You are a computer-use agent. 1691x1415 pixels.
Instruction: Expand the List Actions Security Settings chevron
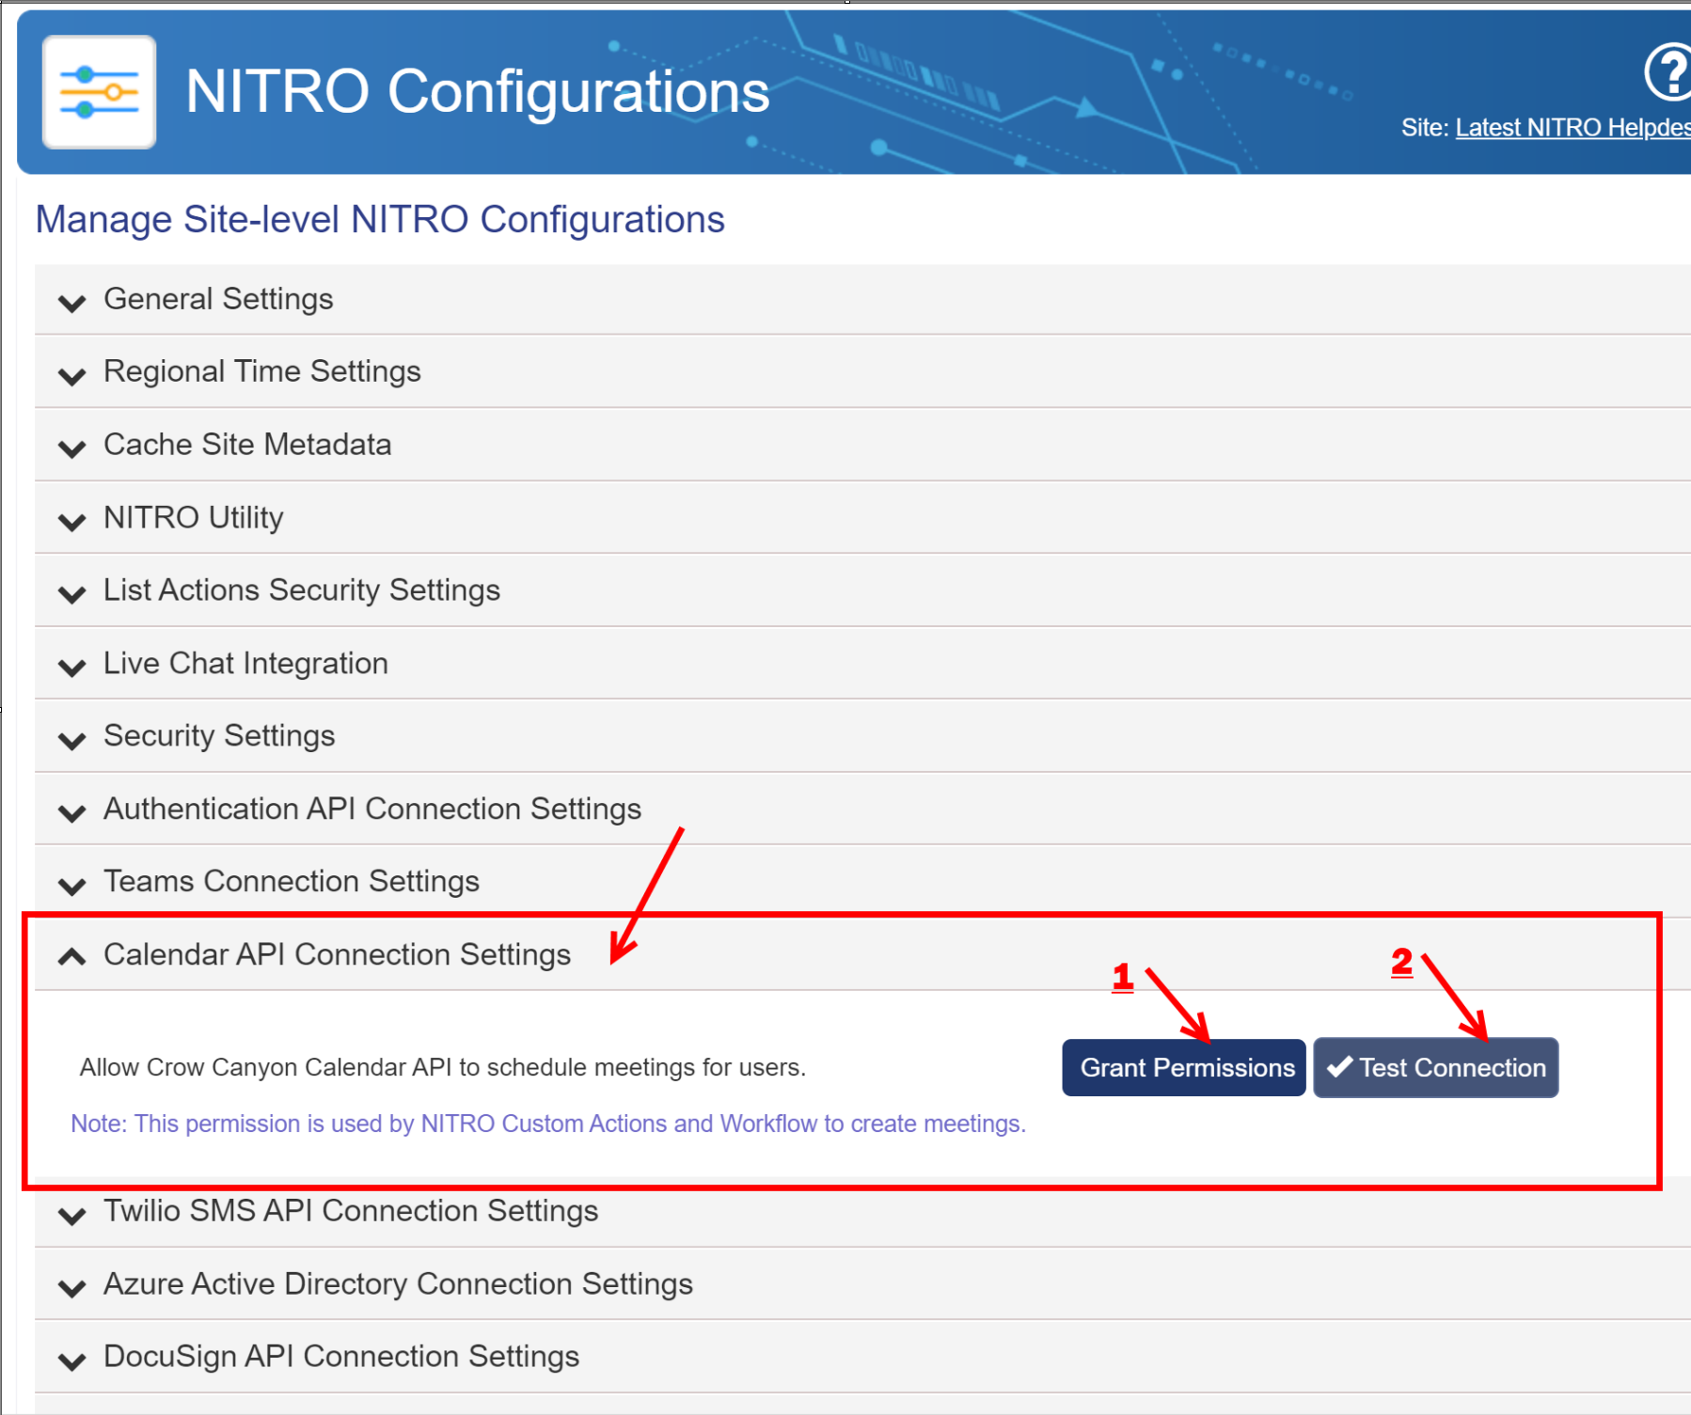(72, 594)
